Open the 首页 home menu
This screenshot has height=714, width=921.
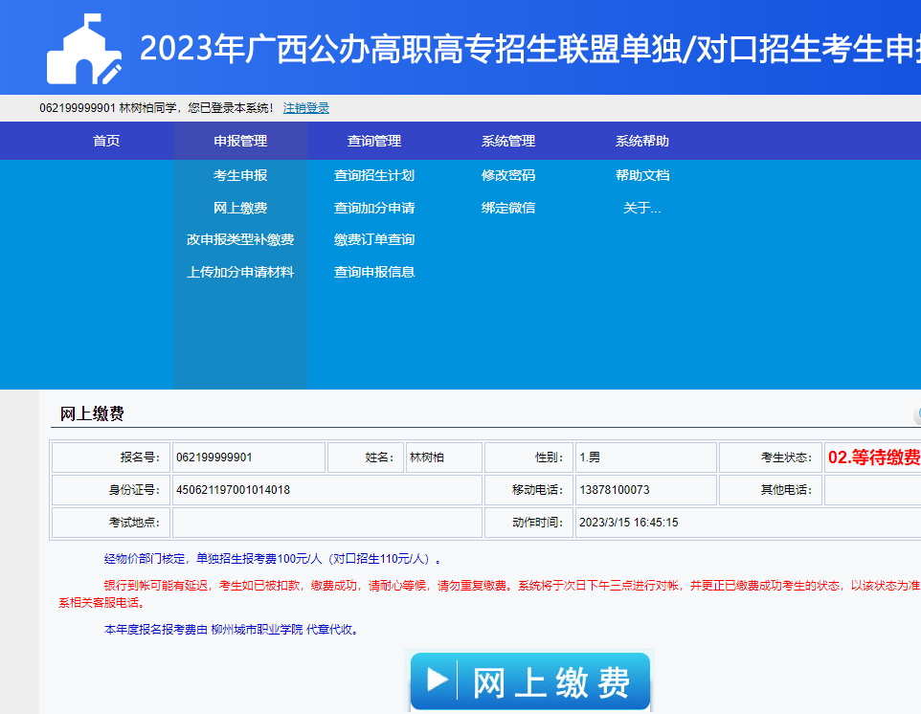(x=106, y=141)
